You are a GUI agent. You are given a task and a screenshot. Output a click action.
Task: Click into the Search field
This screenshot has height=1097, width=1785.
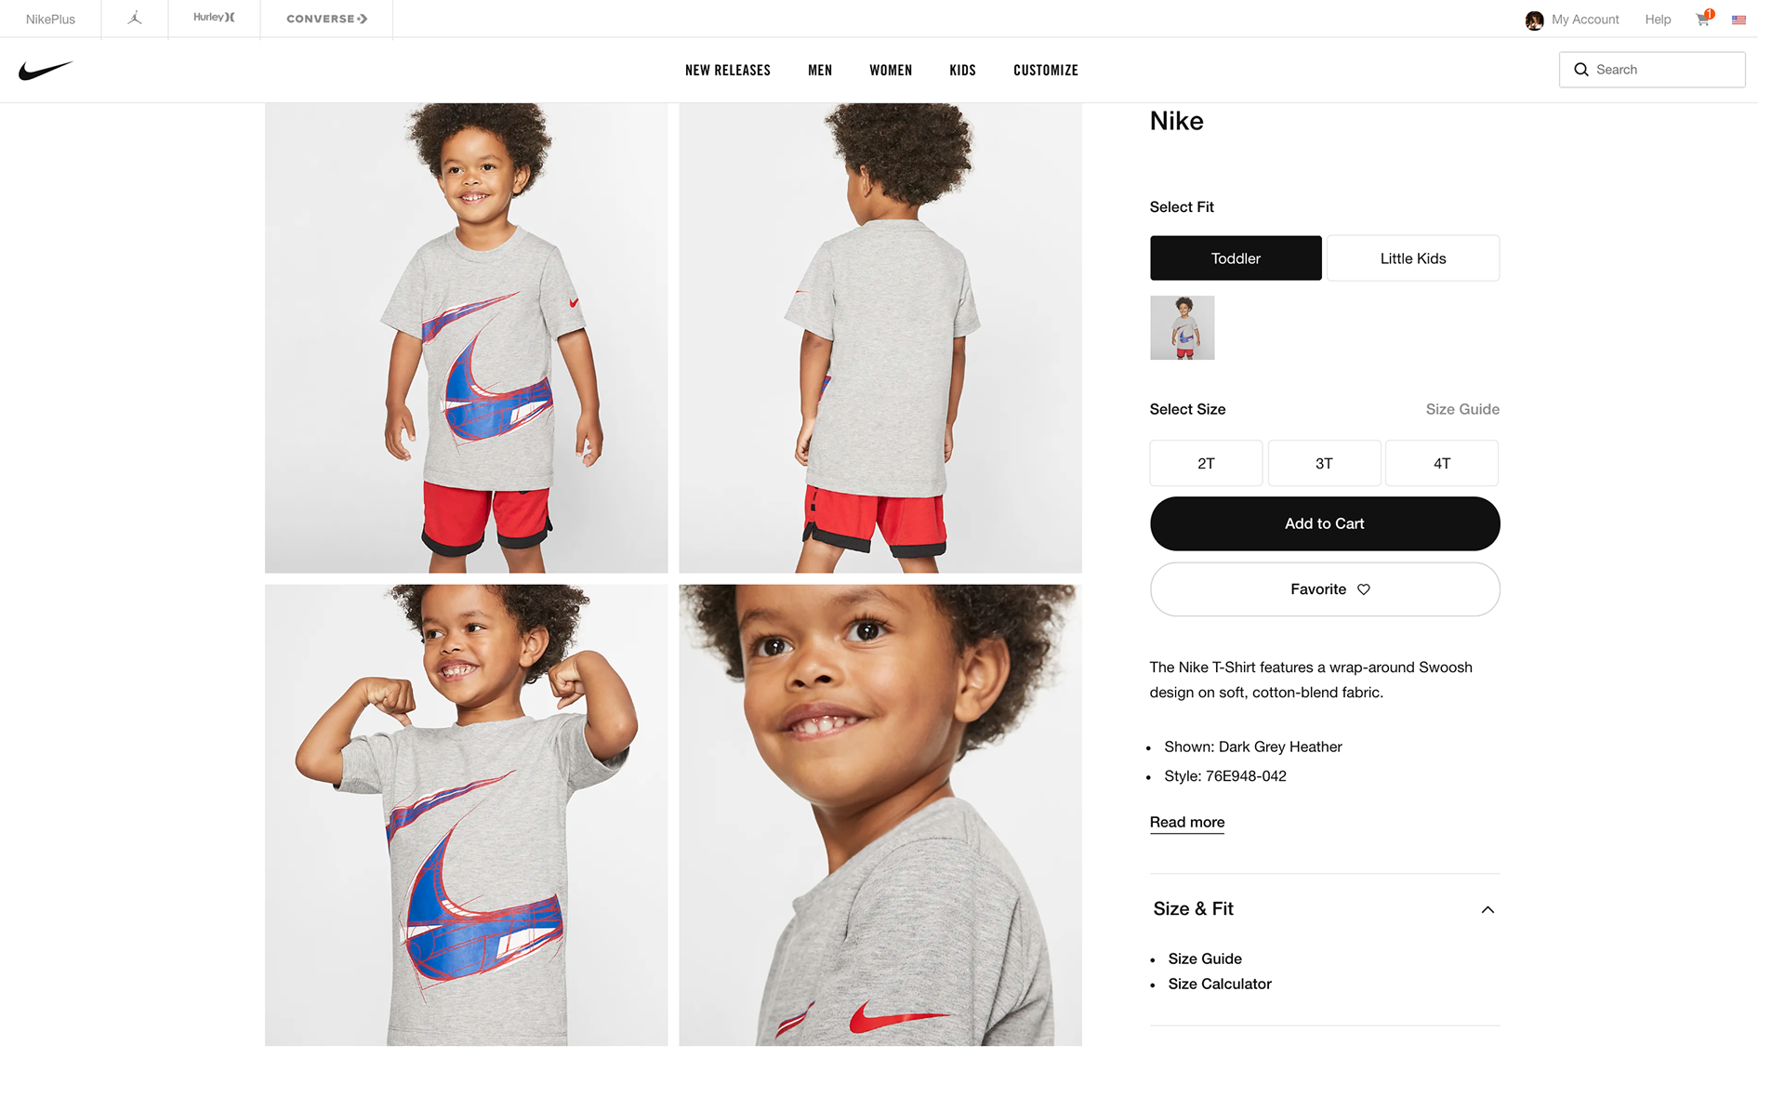coord(1652,70)
